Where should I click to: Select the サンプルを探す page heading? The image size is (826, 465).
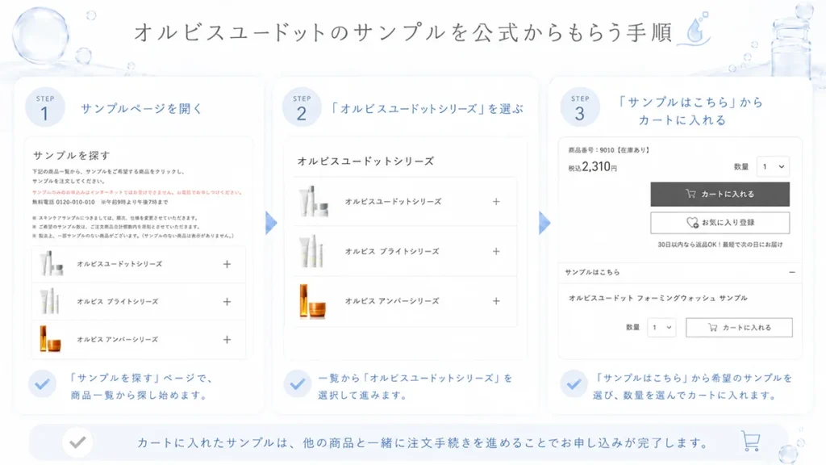tap(72, 155)
